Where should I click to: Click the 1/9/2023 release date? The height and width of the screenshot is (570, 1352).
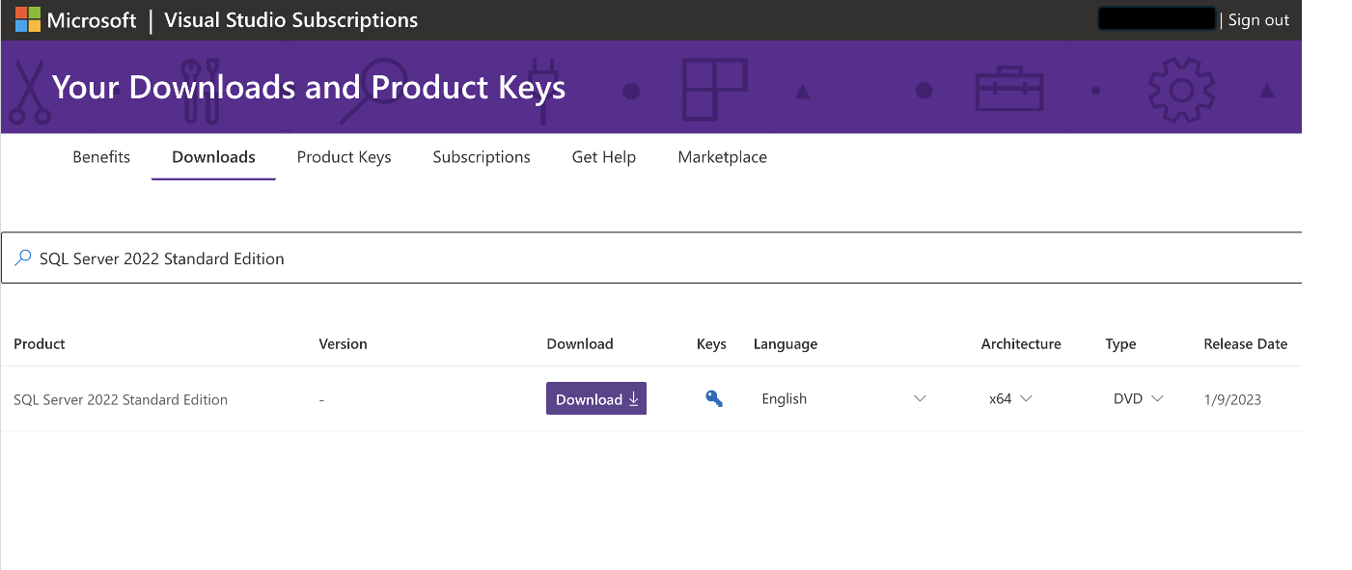tap(1232, 399)
